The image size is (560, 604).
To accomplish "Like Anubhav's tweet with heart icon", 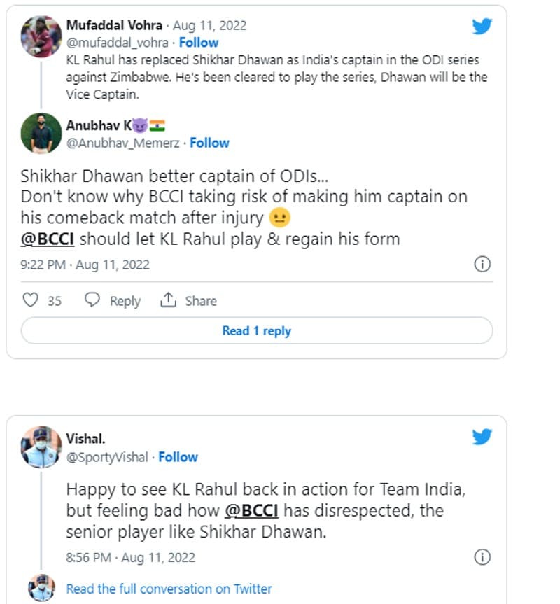I will click(x=30, y=300).
